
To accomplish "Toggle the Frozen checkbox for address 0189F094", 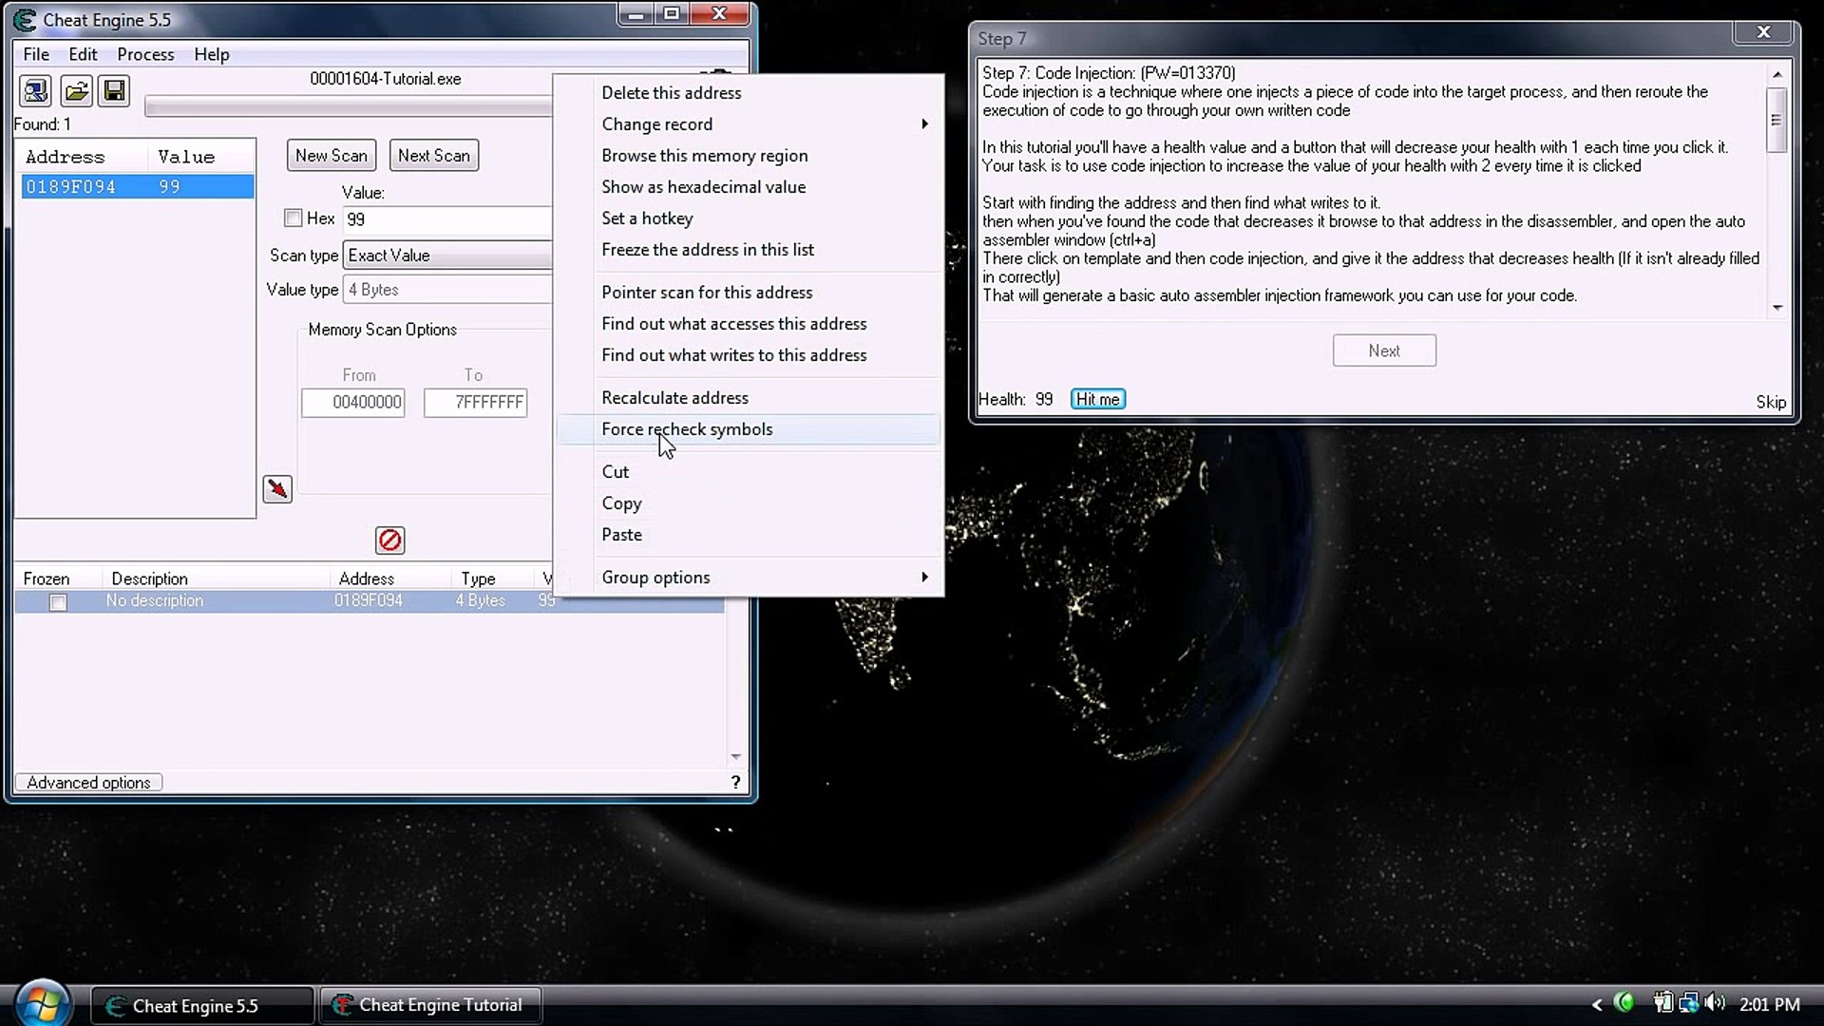I will [58, 602].
